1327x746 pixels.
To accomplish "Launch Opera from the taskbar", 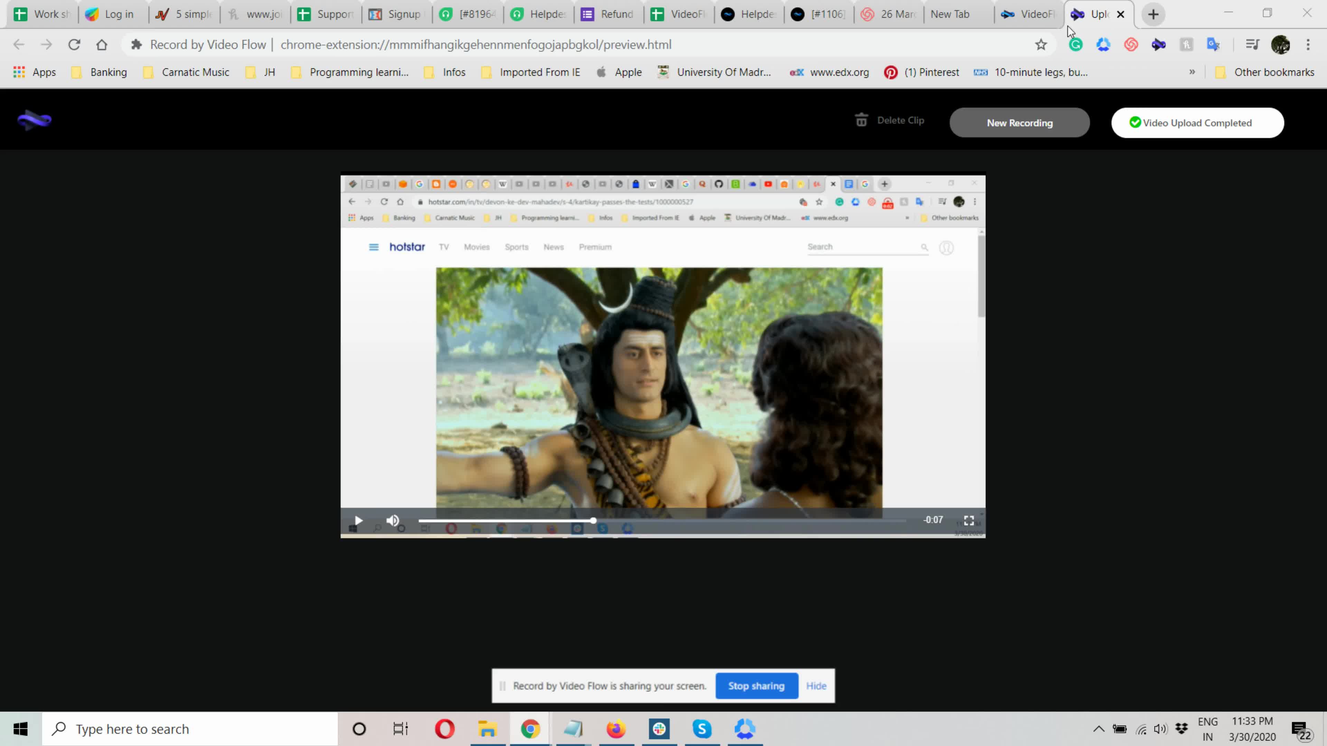I will [444, 729].
